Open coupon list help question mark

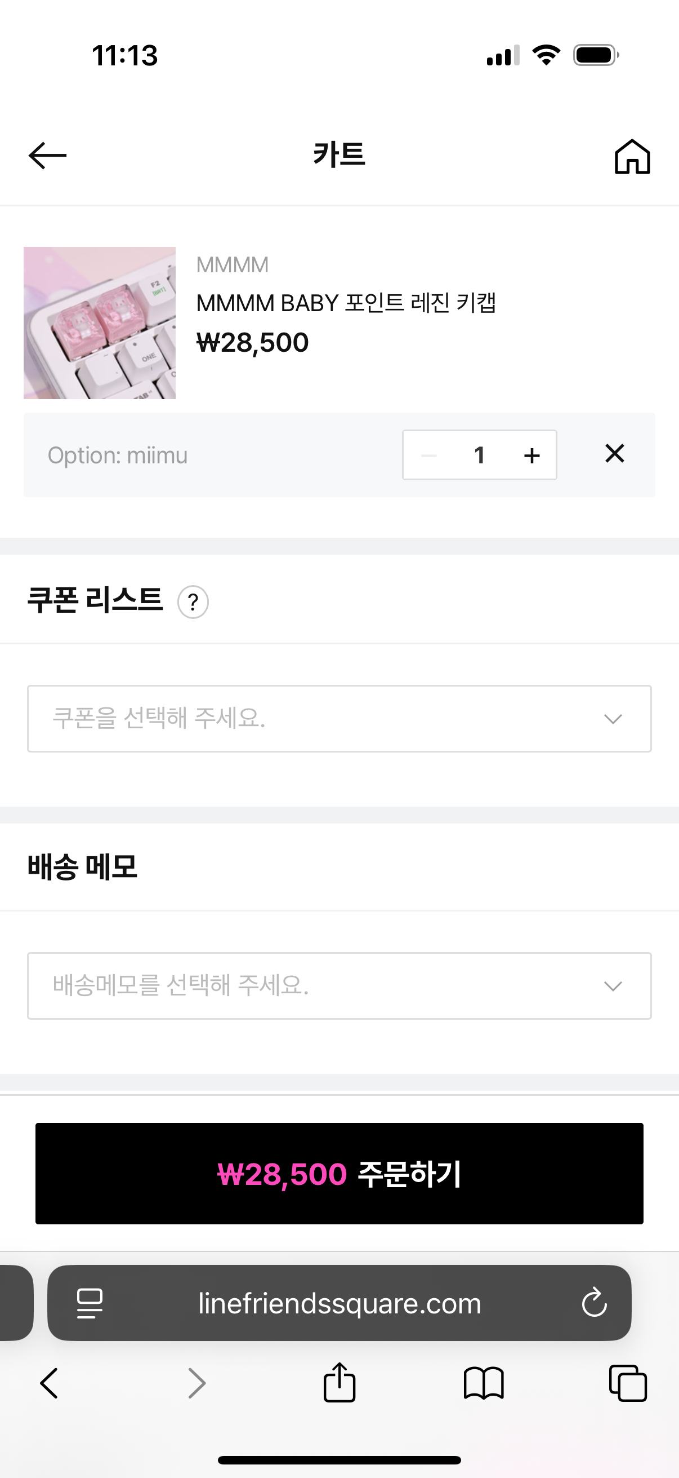coord(193,602)
